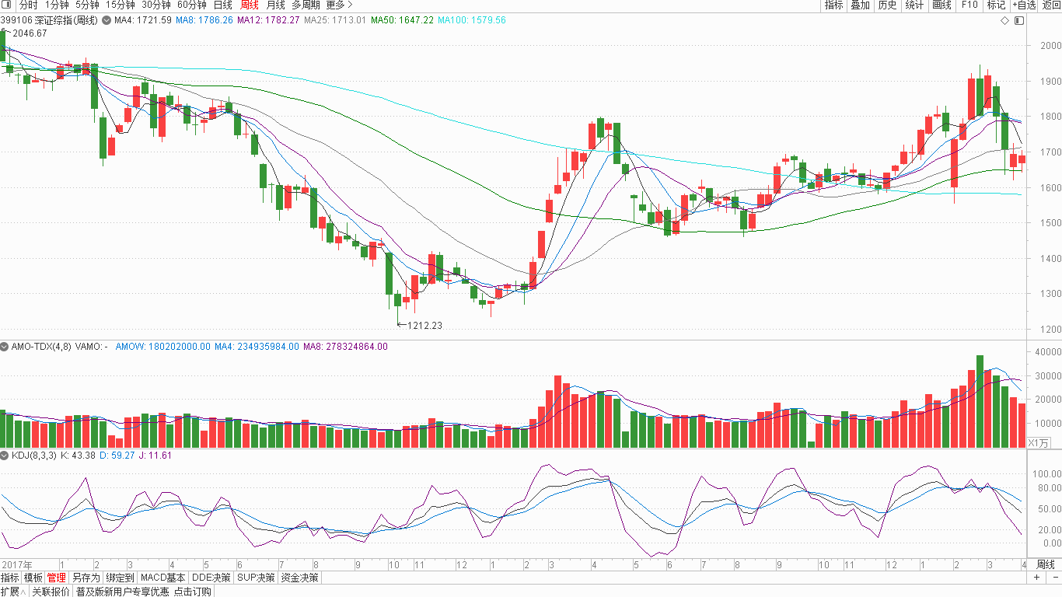1062x597 pixels.
Task: Click the 绑定到 option
Action: pyautogui.click(x=120, y=578)
